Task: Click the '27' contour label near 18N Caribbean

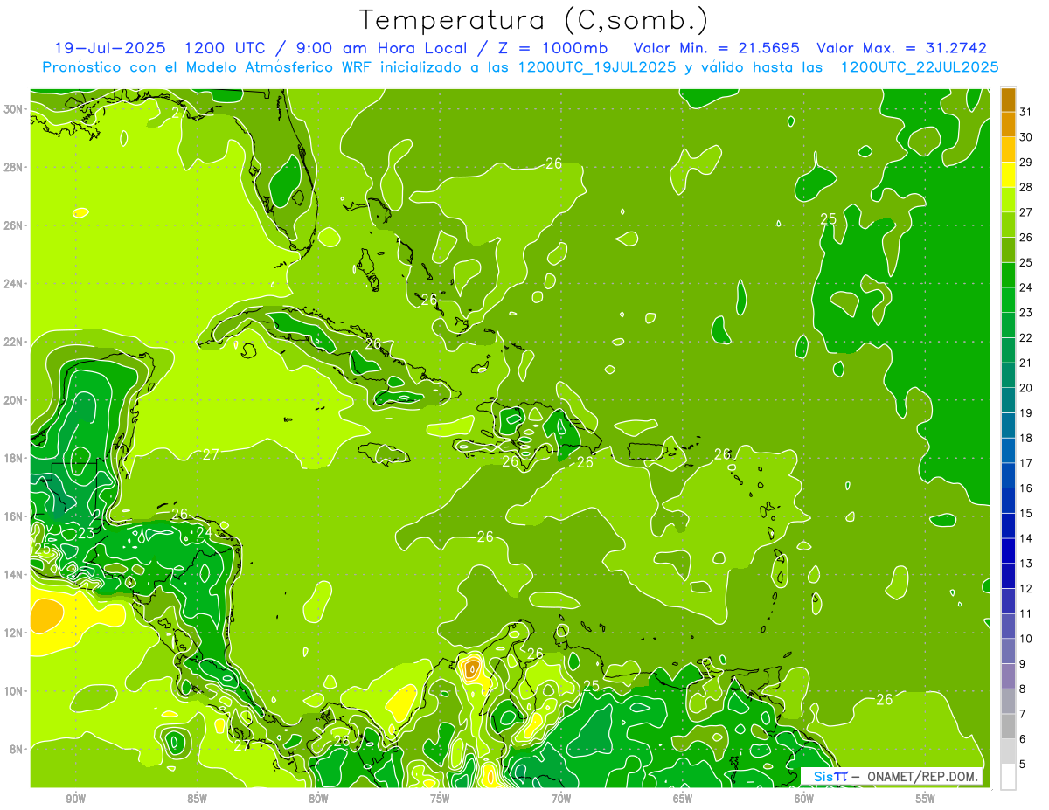Action: click(x=211, y=454)
